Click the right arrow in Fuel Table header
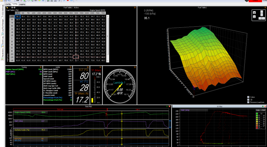 click(x=14, y=8)
